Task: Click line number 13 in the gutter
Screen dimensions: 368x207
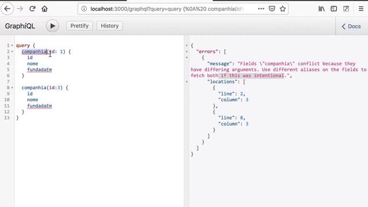Action: (7, 118)
